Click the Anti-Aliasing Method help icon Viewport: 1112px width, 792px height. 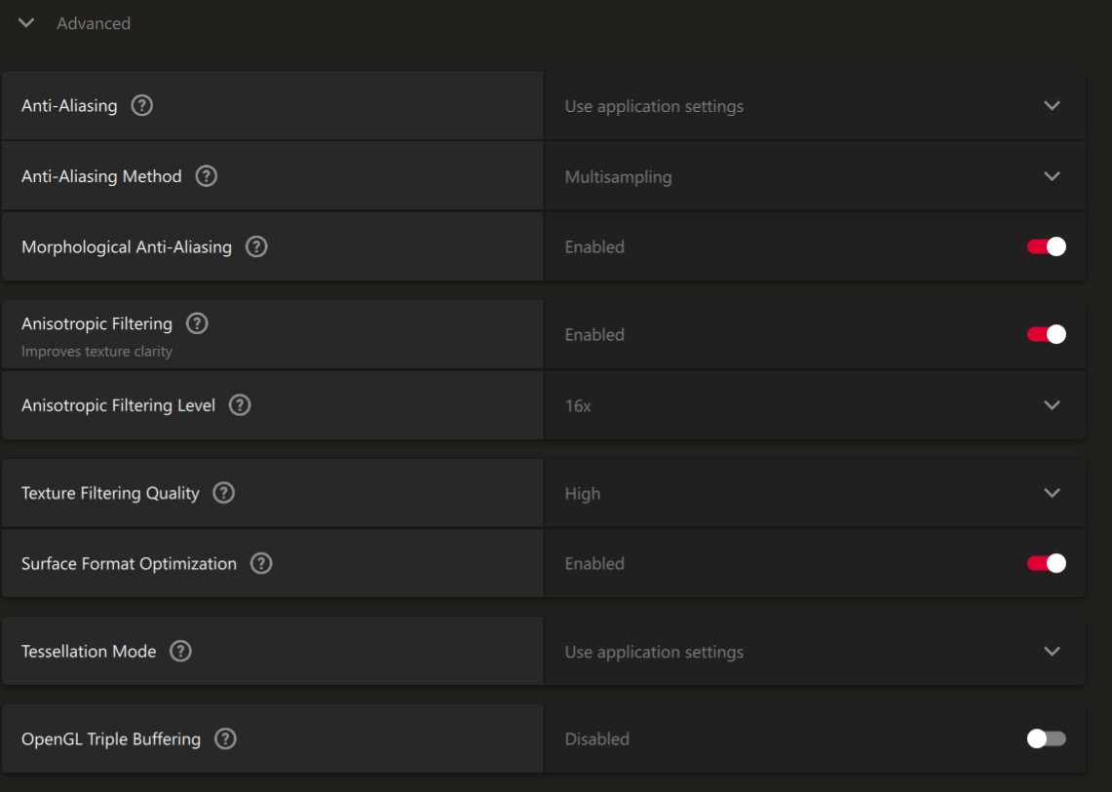(206, 176)
